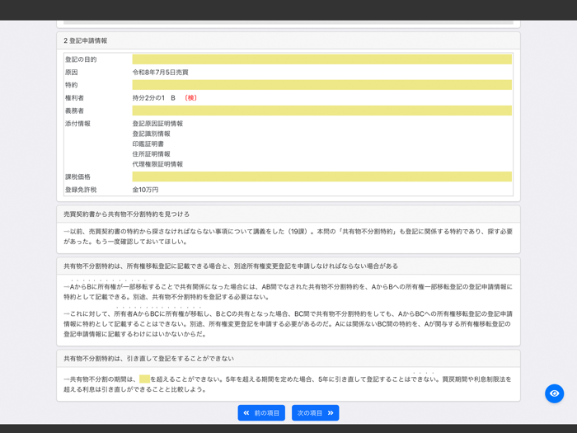Click heading 売買契約書から共有物不分割特約を見つけろ
Screen dimensions: 577x433
coord(127,214)
